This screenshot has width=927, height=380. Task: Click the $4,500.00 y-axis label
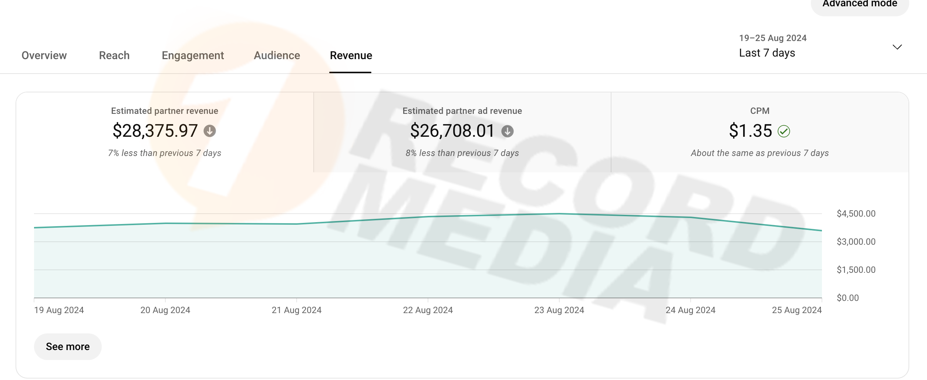856,214
